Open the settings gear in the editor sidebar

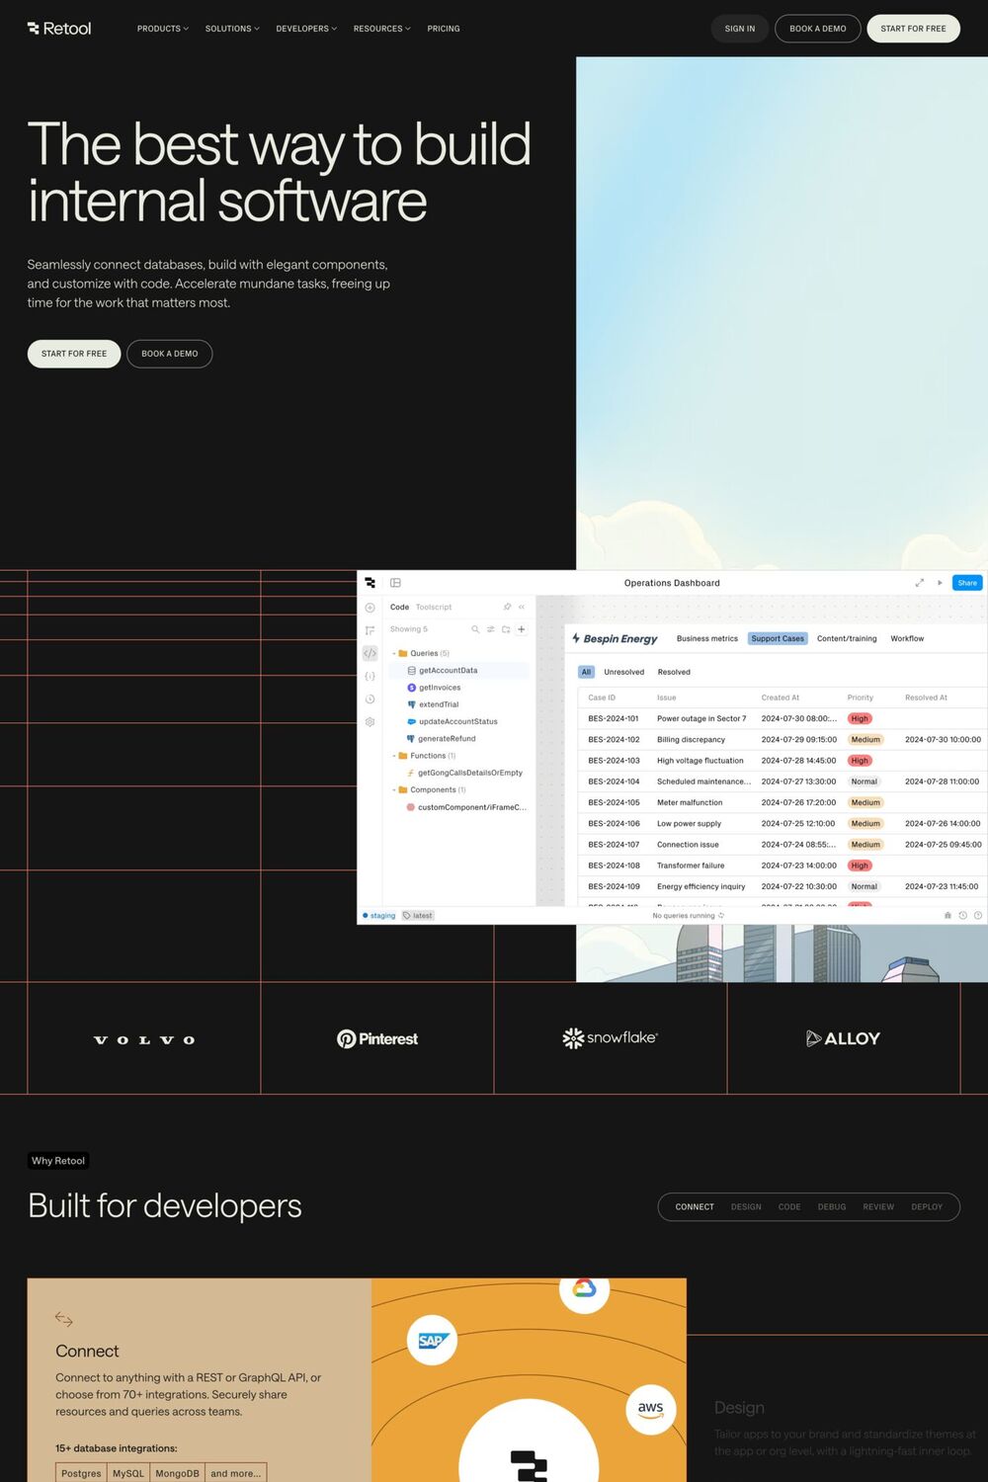[370, 722]
